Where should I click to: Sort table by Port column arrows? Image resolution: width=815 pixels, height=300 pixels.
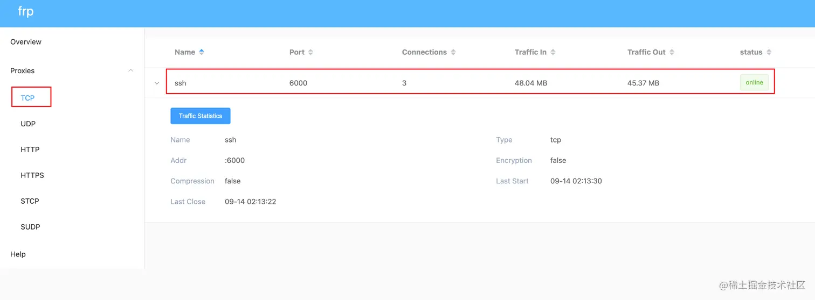[x=310, y=52]
